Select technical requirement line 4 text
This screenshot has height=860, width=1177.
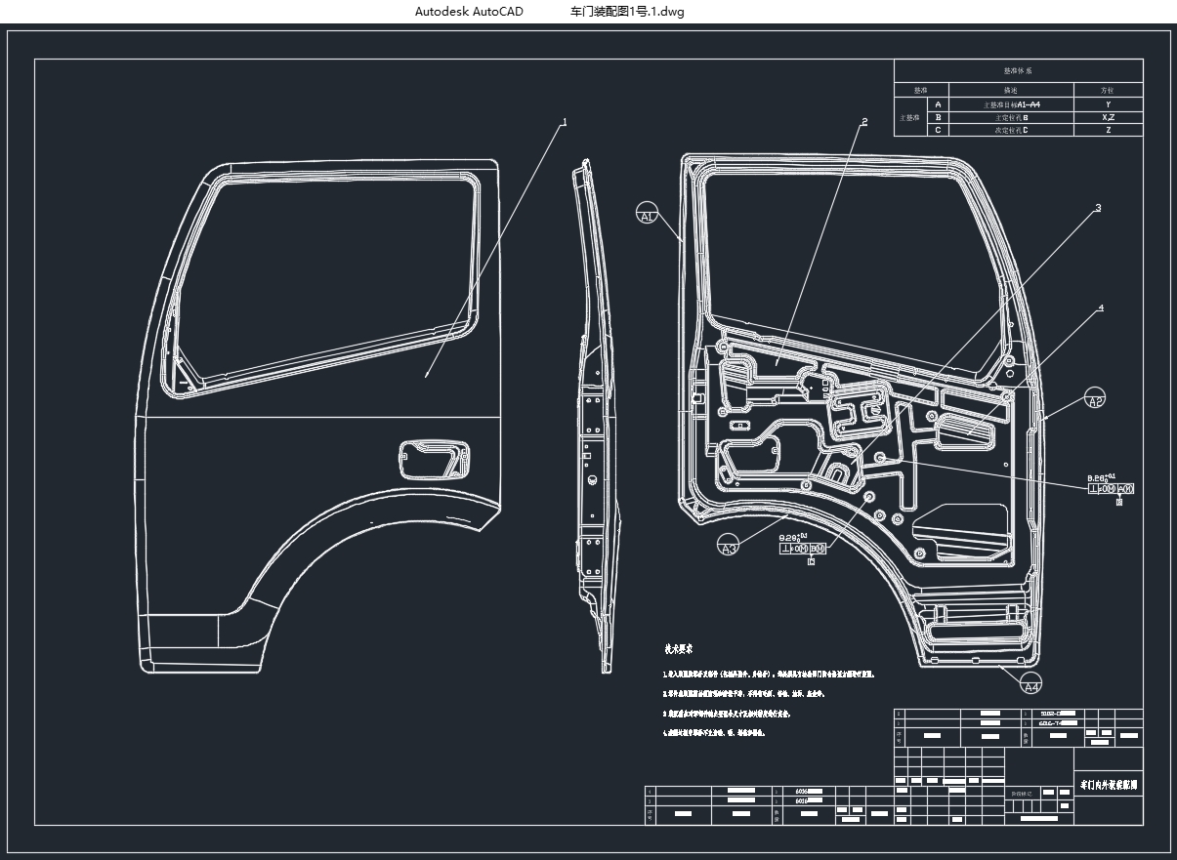(x=713, y=732)
